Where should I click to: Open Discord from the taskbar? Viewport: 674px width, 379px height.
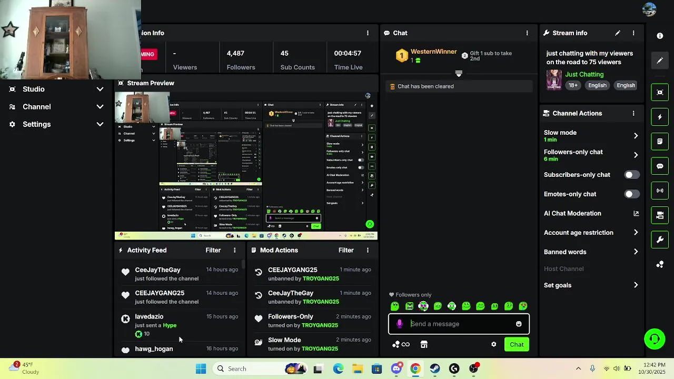397,368
